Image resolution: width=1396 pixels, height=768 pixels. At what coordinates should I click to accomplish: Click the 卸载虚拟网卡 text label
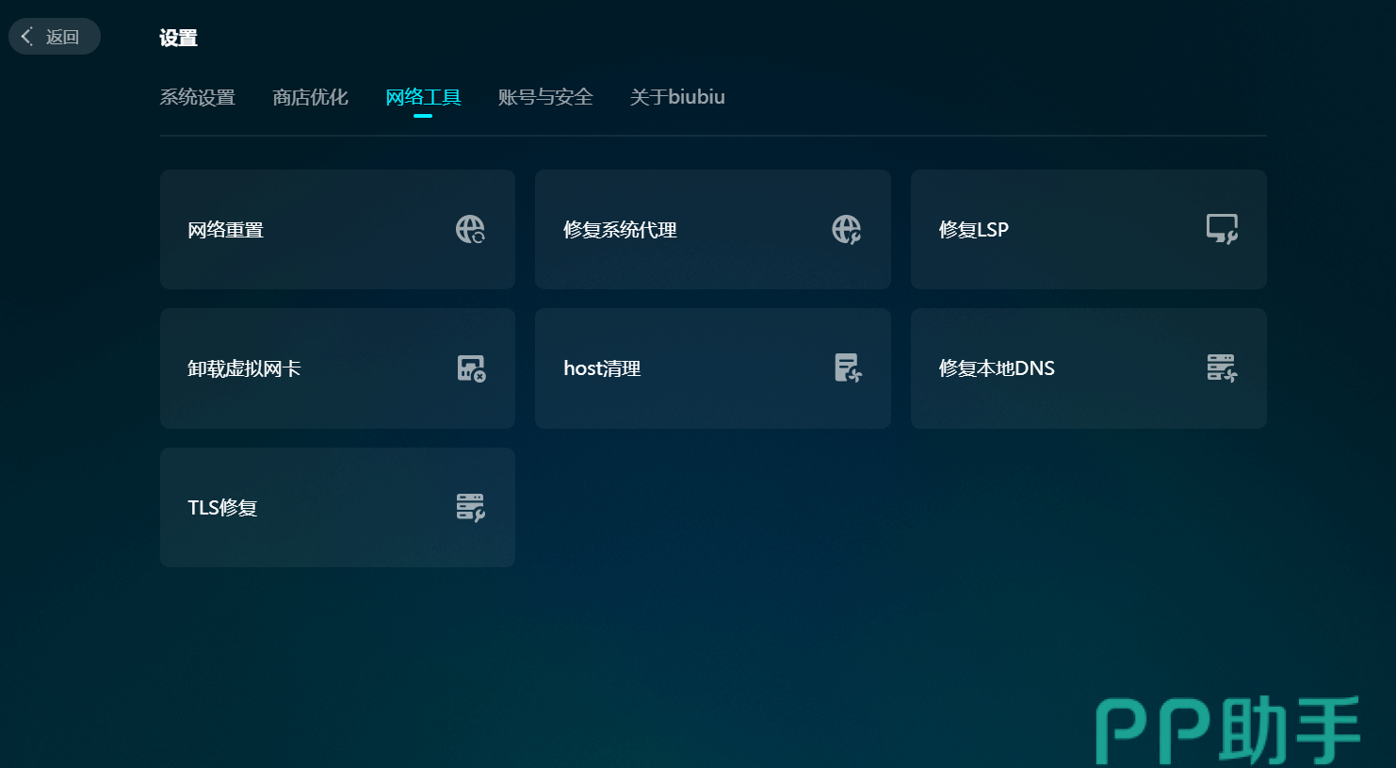pyautogui.click(x=244, y=368)
